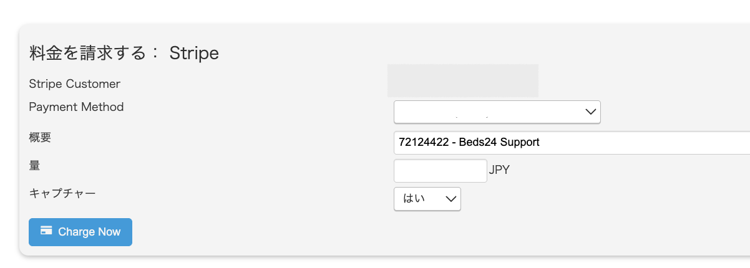Click the キャプチャー field label
Viewport: 750px width, 268px height.
tap(62, 193)
